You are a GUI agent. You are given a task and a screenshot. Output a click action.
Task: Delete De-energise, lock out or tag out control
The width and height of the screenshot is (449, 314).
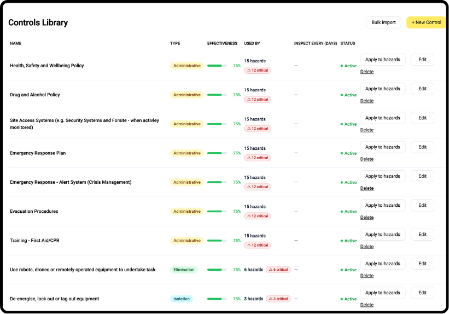[x=367, y=305]
